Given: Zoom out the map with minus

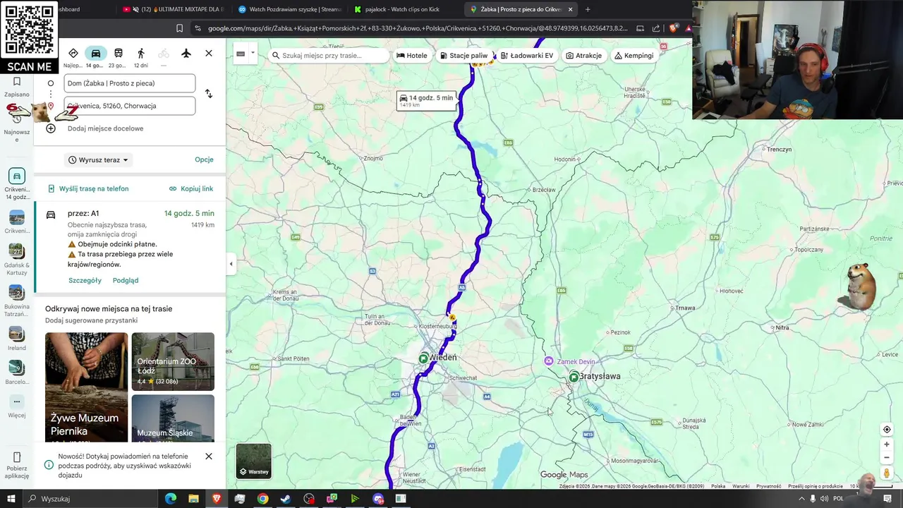Looking at the screenshot, I should [887, 457].
